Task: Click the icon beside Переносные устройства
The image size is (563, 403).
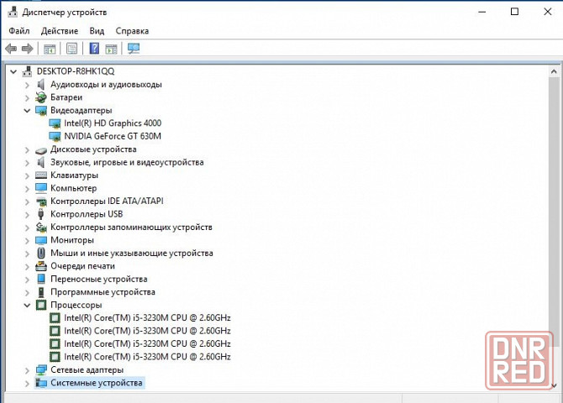Action: coord(41,280)
